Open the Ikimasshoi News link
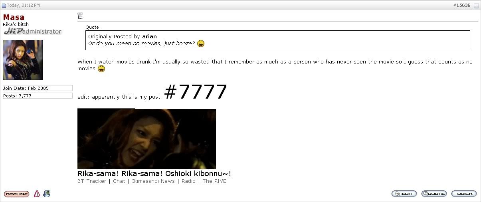The height and width of the screenshot is (202, 481). pos(153,181)
